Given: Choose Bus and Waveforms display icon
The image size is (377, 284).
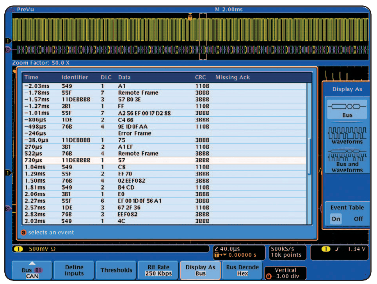Looking at the screenshot, I should tap(347, 161).
